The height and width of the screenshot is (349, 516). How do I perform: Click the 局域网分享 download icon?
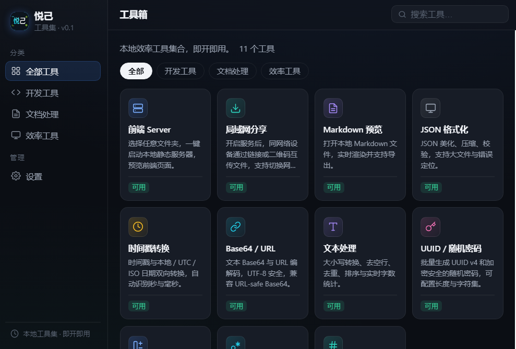[x=235, y=108]
